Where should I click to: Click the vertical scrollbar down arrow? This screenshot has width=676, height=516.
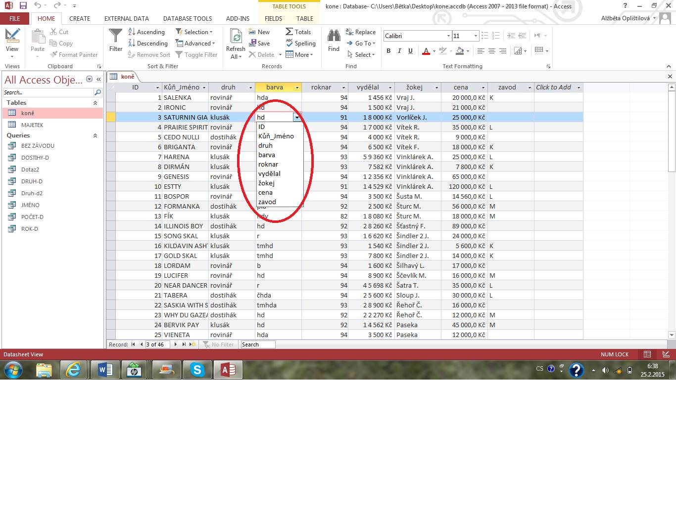[x=672, y=335]
